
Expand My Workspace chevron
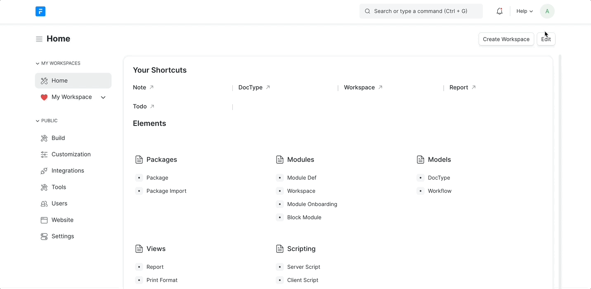(x=103, y=97)
